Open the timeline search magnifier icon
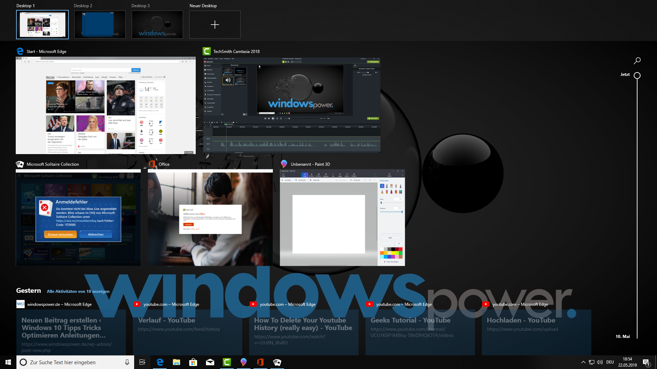The height and width of the screenshot is (369, 657). tap(637, 61)
